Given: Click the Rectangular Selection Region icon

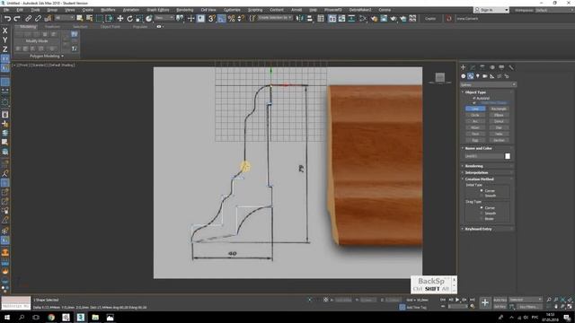Looking at the screenshot, I should (x=100, y=18).
